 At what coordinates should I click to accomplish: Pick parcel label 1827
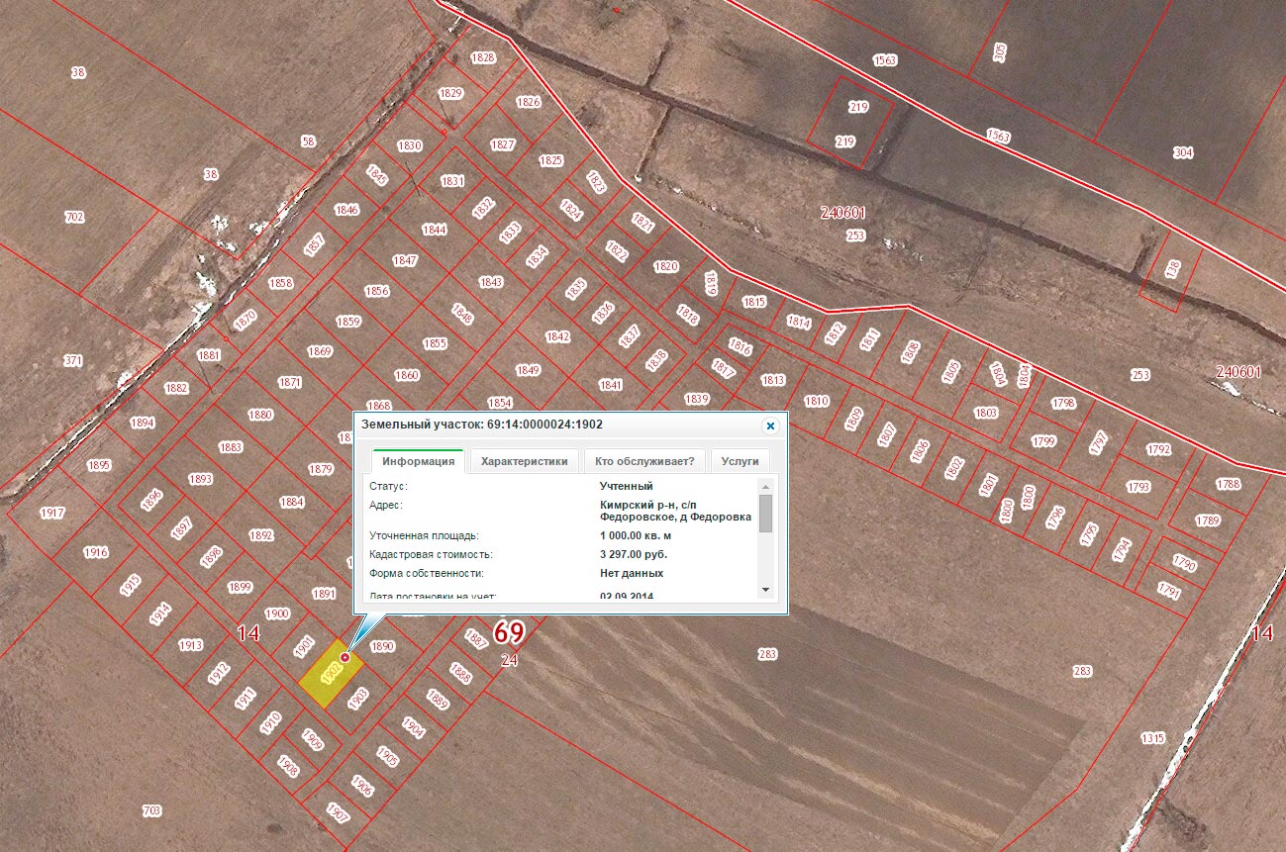coord(503,144)
